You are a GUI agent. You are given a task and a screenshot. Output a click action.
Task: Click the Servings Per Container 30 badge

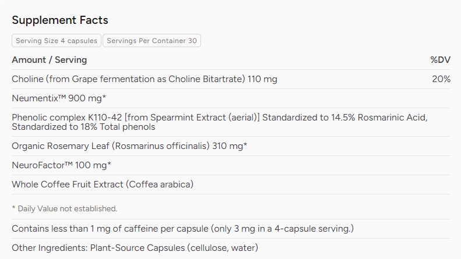pyautogui.click(x=152, y=41)
